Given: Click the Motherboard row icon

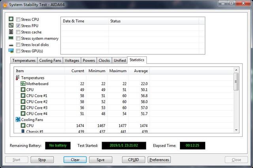Looking at the screenshot, I should tap(23, 84).
